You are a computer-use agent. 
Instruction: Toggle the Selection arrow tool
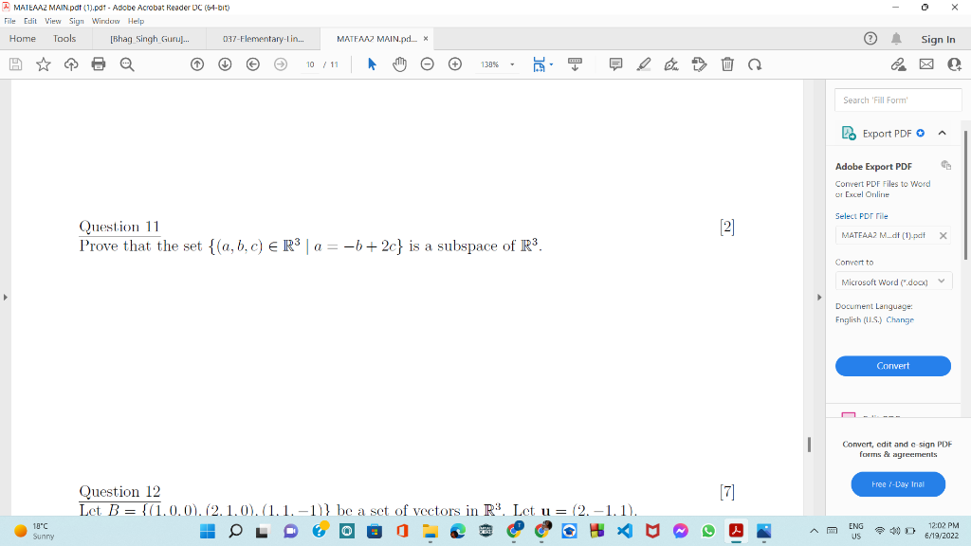click(x=372, y=64)
